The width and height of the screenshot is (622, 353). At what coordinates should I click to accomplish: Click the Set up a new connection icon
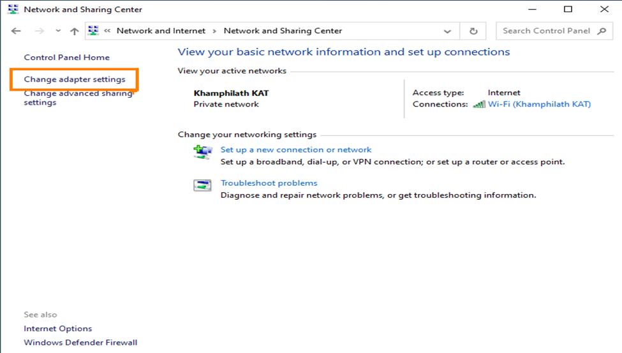pyautogui.click(x=202, y=152)
